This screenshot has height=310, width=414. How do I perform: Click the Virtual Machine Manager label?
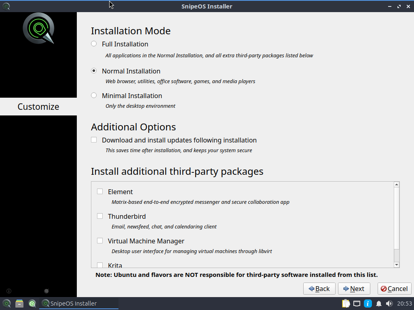pyautogui.click(x=146, y=241)
